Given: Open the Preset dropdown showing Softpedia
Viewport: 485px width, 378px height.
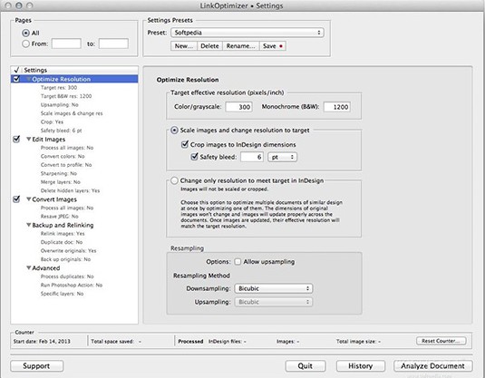Looking at the screenshot, I should (247, 33).
